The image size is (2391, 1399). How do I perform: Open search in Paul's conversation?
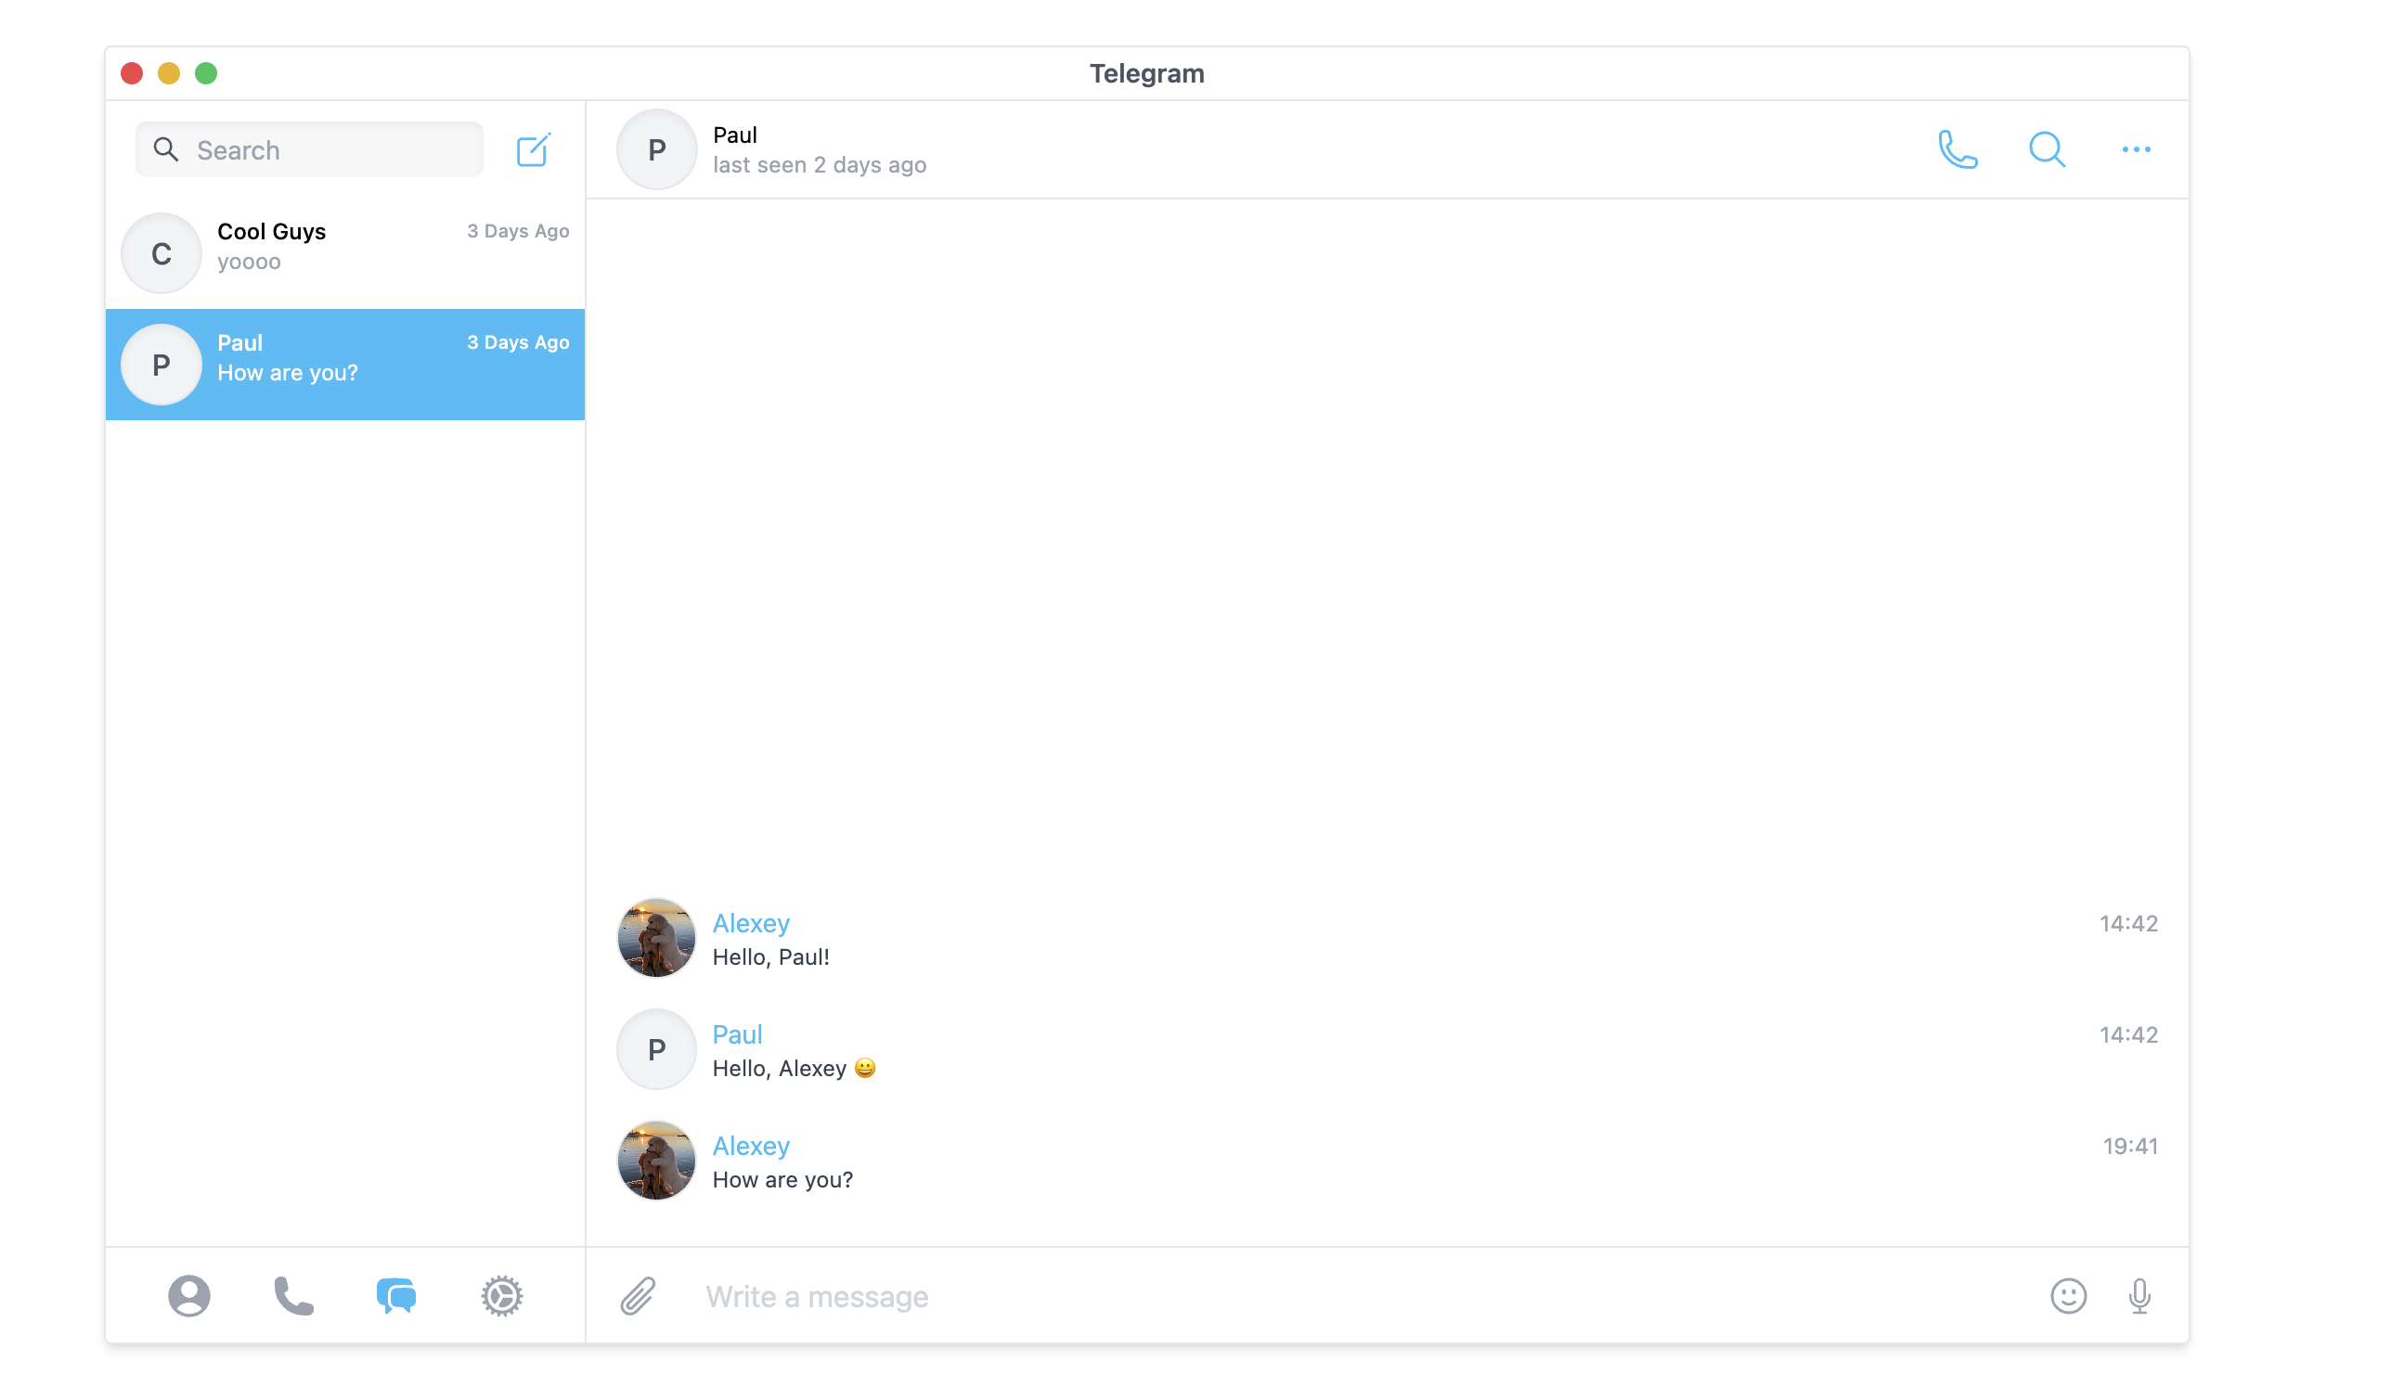pos(2046,150)
